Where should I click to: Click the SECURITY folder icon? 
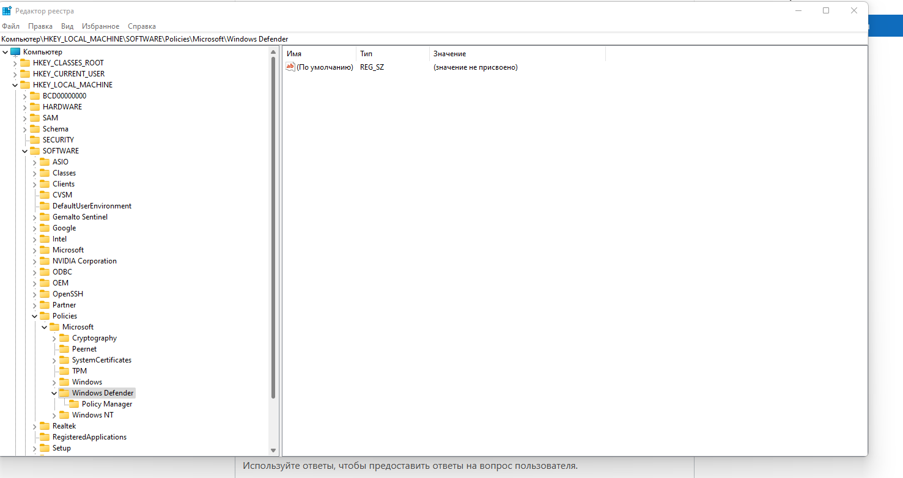click(x=35, y=140)
